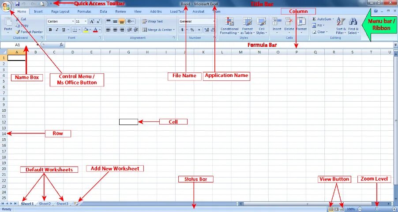Center text horizontally

(115, 30)
